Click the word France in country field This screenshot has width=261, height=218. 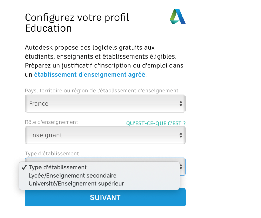coord(39,104)
